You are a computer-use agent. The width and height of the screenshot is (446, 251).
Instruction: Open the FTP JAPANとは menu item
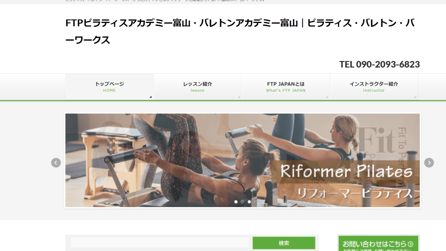(286, 87)
